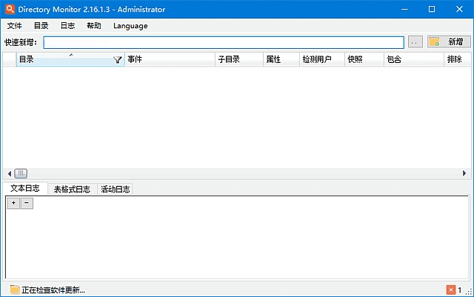Click the 新增 add directory button
Image resolution: width=474 pixels, height=297 pixels.
(449, 41)
